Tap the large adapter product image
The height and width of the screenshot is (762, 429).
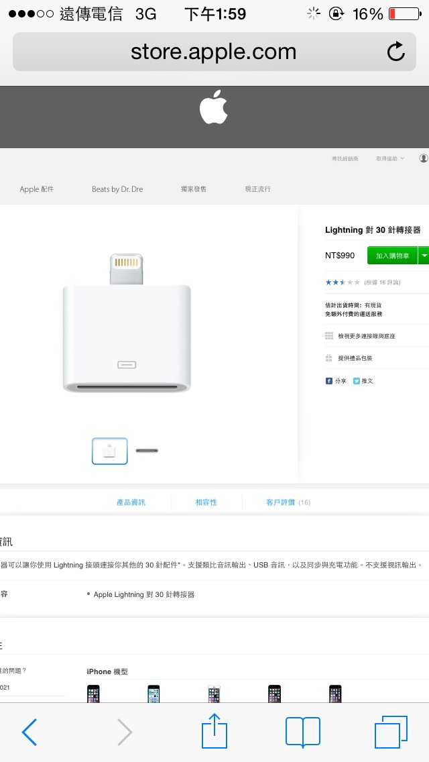127,323
